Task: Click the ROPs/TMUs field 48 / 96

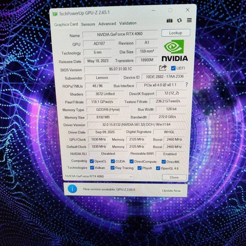Action: (x=97, y=86)
